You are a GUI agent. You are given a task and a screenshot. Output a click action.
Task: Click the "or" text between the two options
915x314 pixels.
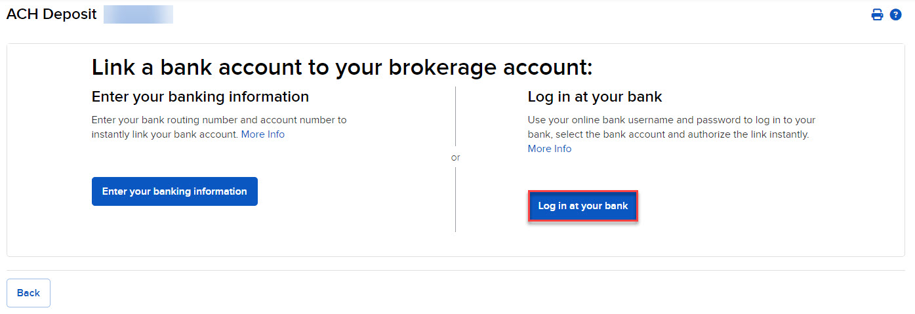[x=455, y=157]
